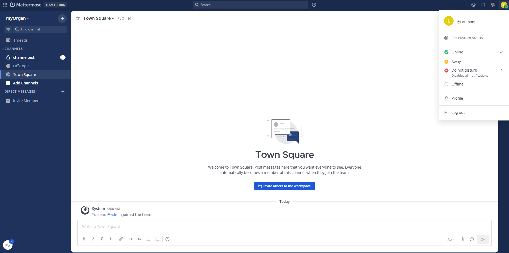Insert a bulleted list

[148, 239]
